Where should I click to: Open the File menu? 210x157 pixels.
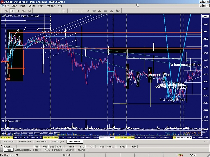(7, 6)
